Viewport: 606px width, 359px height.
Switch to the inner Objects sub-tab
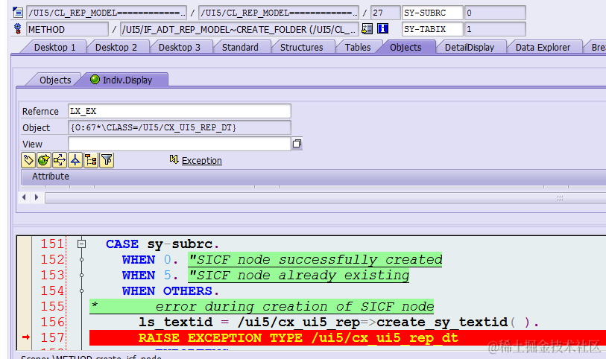pyautogui.click(x=55, y=80)
